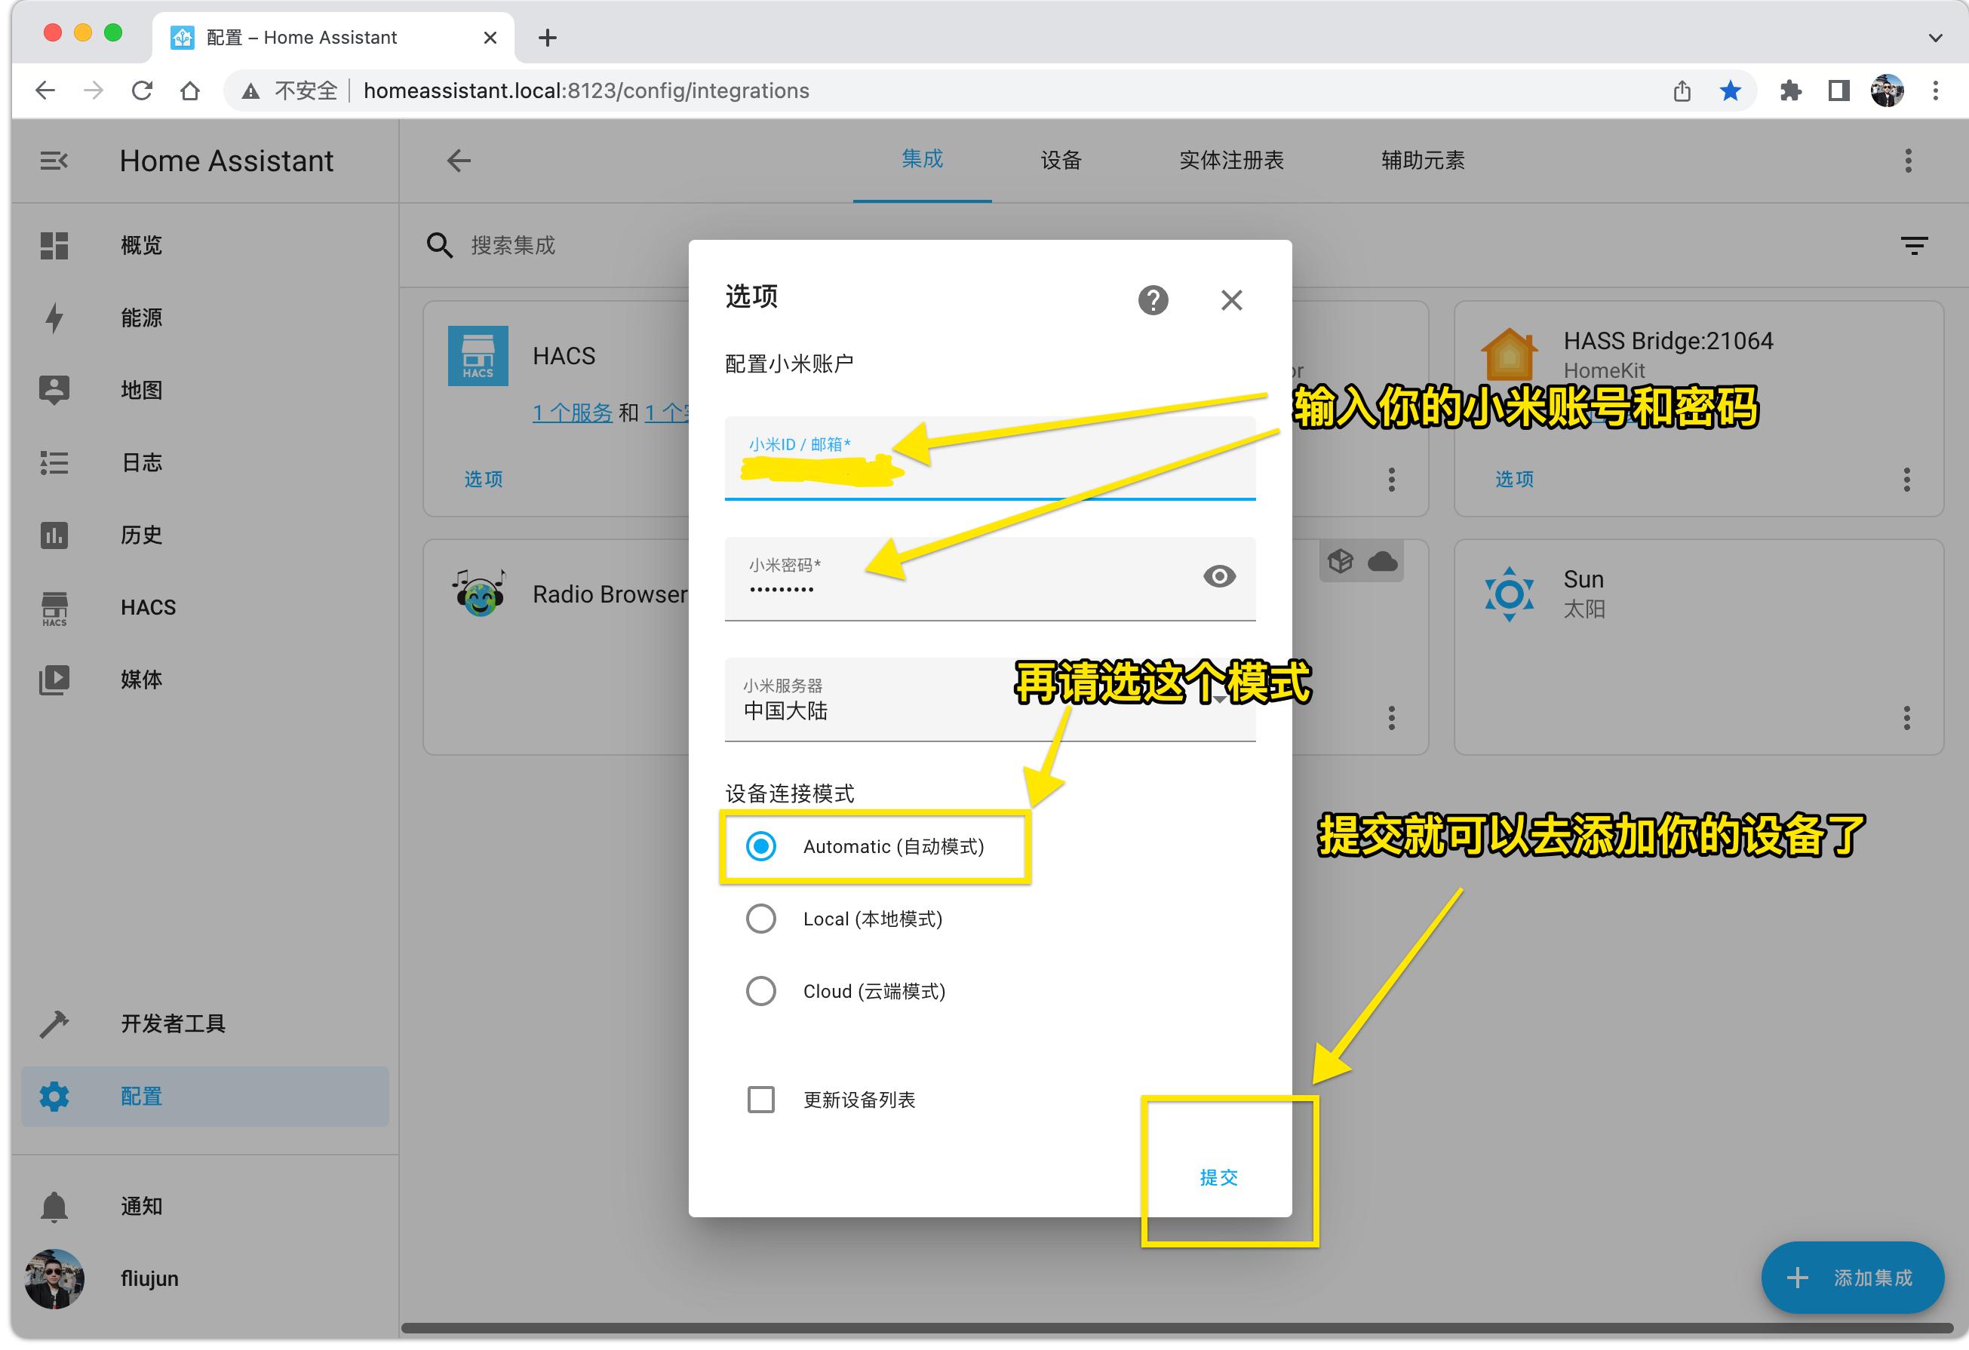The width and height of the screenshot is (1969, 1350).
Task: Open the Sun integration overflow menu
Action: 1907,719
